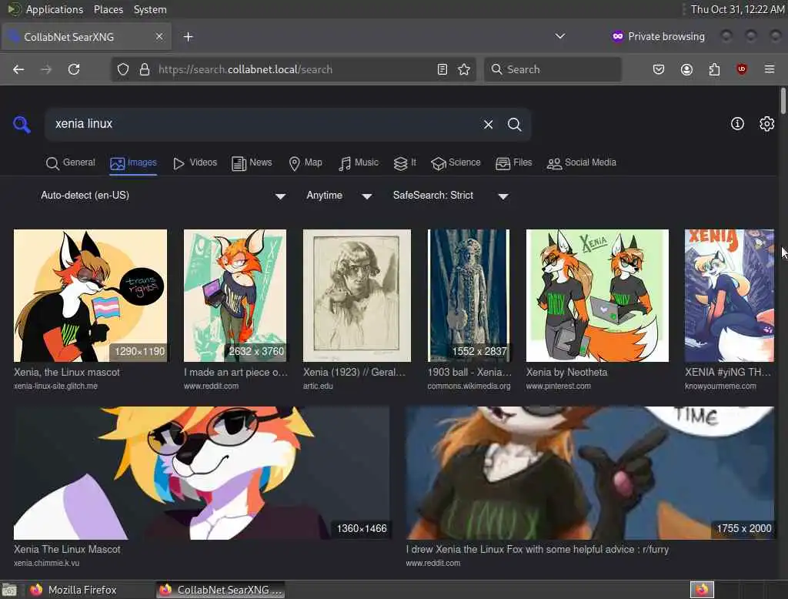Switch to the Social Media tab
788x599 pixels.
point(582,163)
